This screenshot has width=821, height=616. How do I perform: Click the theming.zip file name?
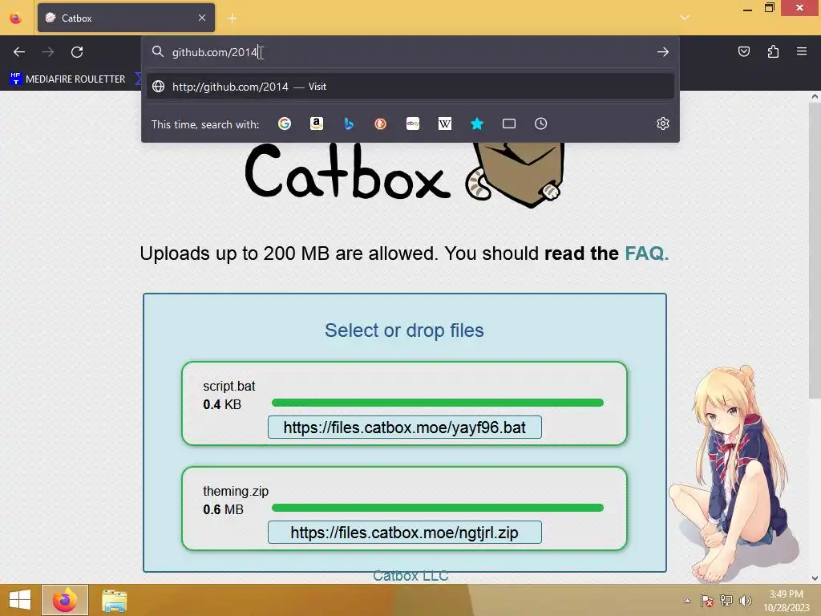coord(236,492)
